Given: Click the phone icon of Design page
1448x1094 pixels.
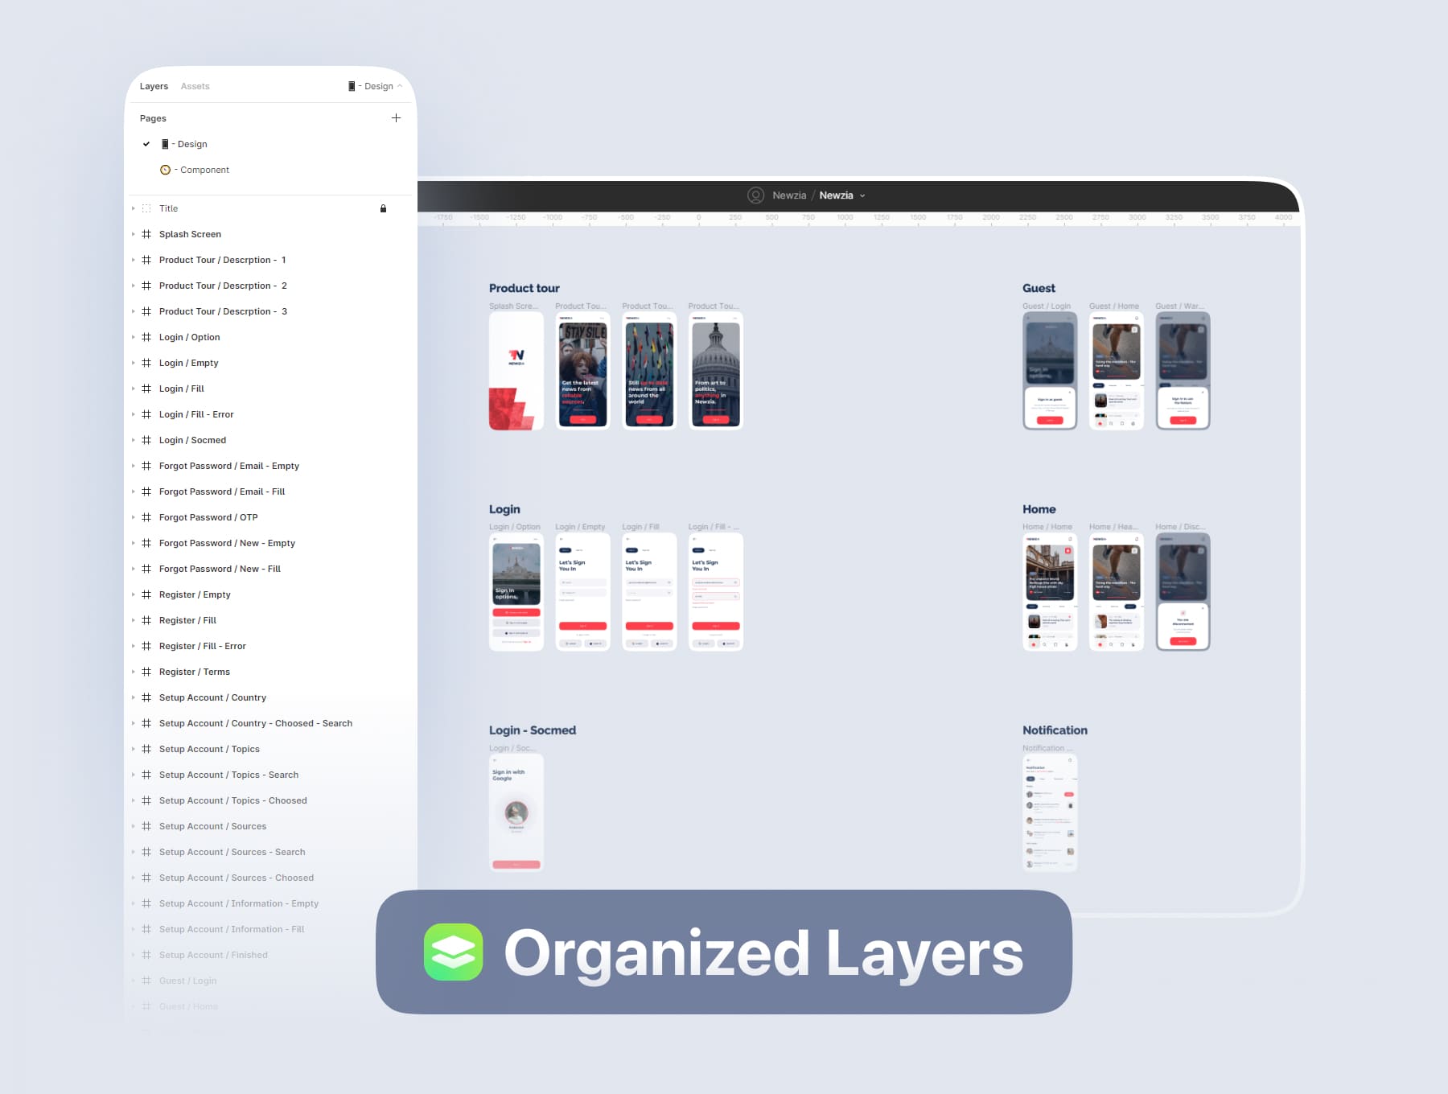Looking at the screenshot, I should (165, 144).
